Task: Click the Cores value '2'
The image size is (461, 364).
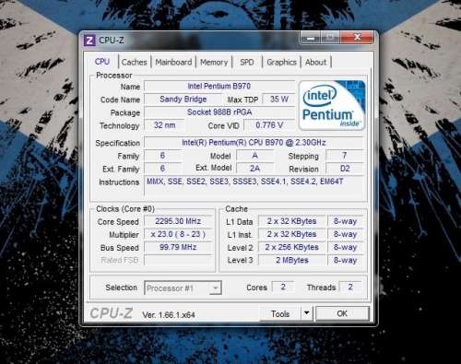Action: (283, 287)
